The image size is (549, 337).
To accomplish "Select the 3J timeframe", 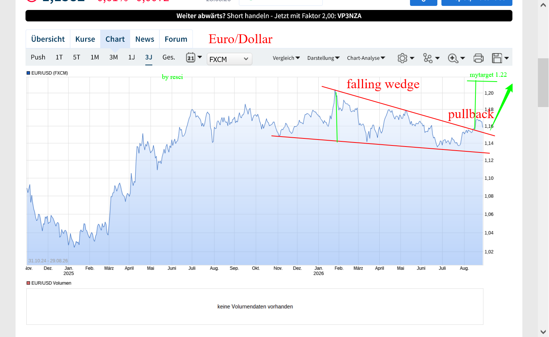I will point(149,57).
